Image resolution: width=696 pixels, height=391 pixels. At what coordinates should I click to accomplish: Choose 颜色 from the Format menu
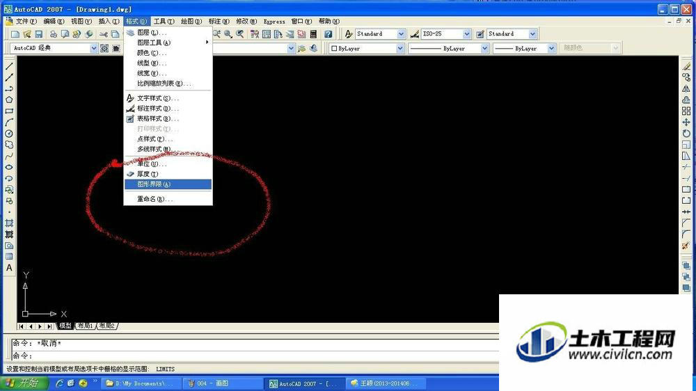[168, 53]
